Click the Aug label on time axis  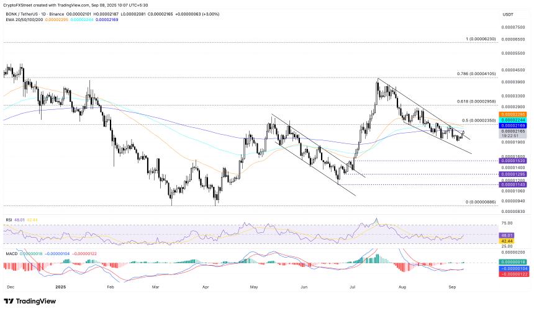(402, 287)
